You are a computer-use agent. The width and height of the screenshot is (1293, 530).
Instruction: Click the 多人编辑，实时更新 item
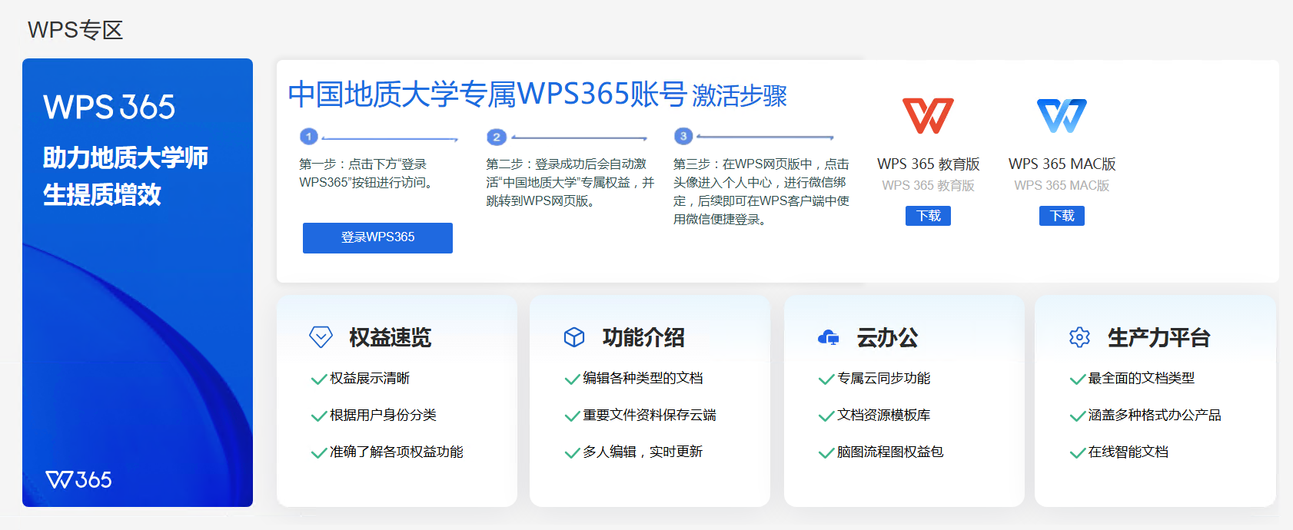643,452
